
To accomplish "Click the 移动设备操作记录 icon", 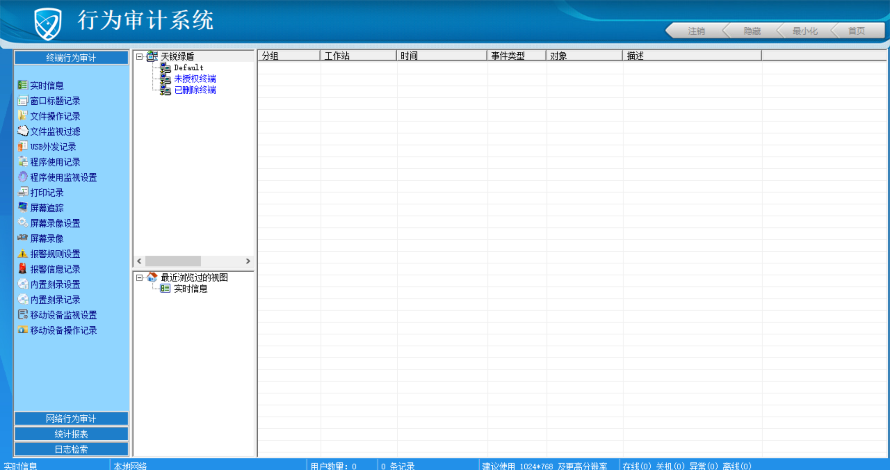I will (x=22, y=330).
